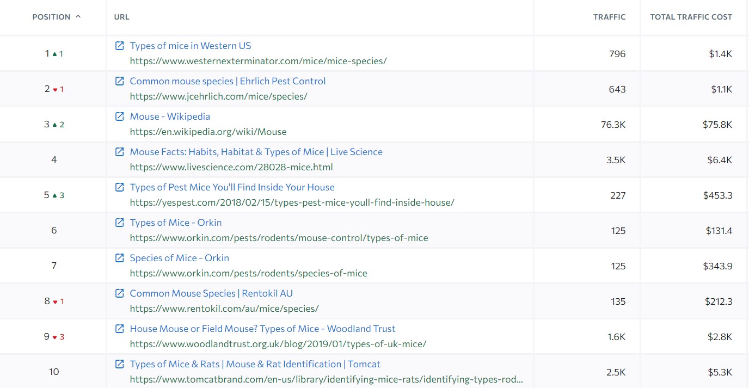Select traffic cost $5.3K
Image resolution: width=749 pixels, height=388 pixels.
(x=720, y=372)
